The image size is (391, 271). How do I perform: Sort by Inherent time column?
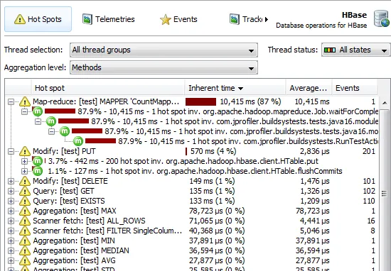coord(235,88)
